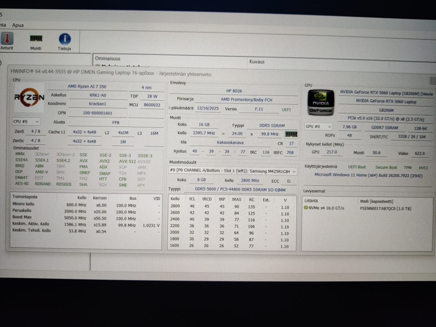Click the Video clock 622.0 value
The height and width of the screenshot is (327, 436).
[x=420, y=154]
